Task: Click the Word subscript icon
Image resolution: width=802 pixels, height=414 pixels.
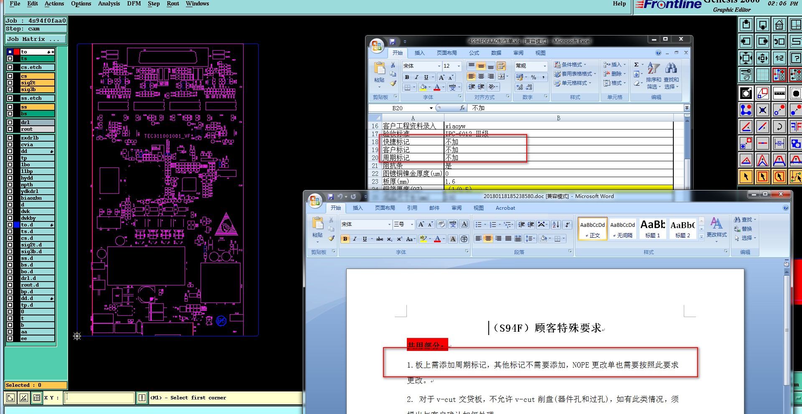Action: [389, 239]
